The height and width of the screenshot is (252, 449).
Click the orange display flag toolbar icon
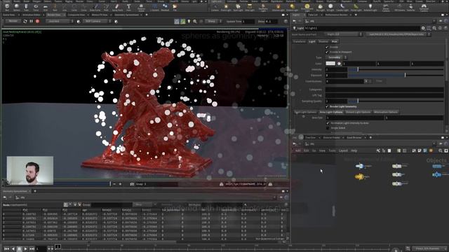coord(431,150)
